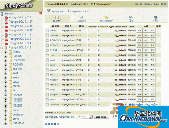This screenshot has height=128, width=169.
Task: Click the drupal7 database icon in tree
Action: tap(10, 86)
